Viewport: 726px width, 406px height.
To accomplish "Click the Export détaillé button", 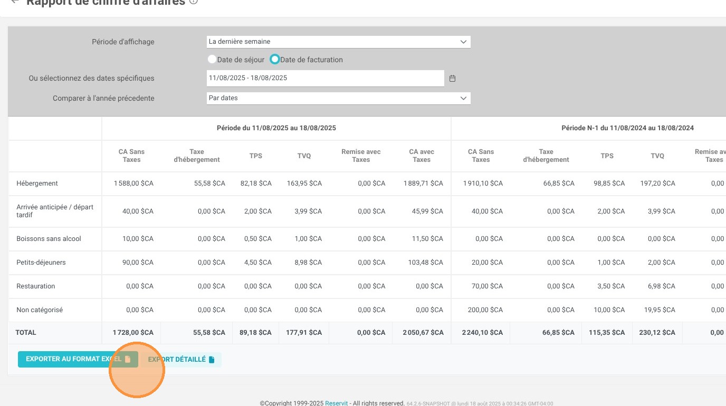I will [x=182, y=360].
